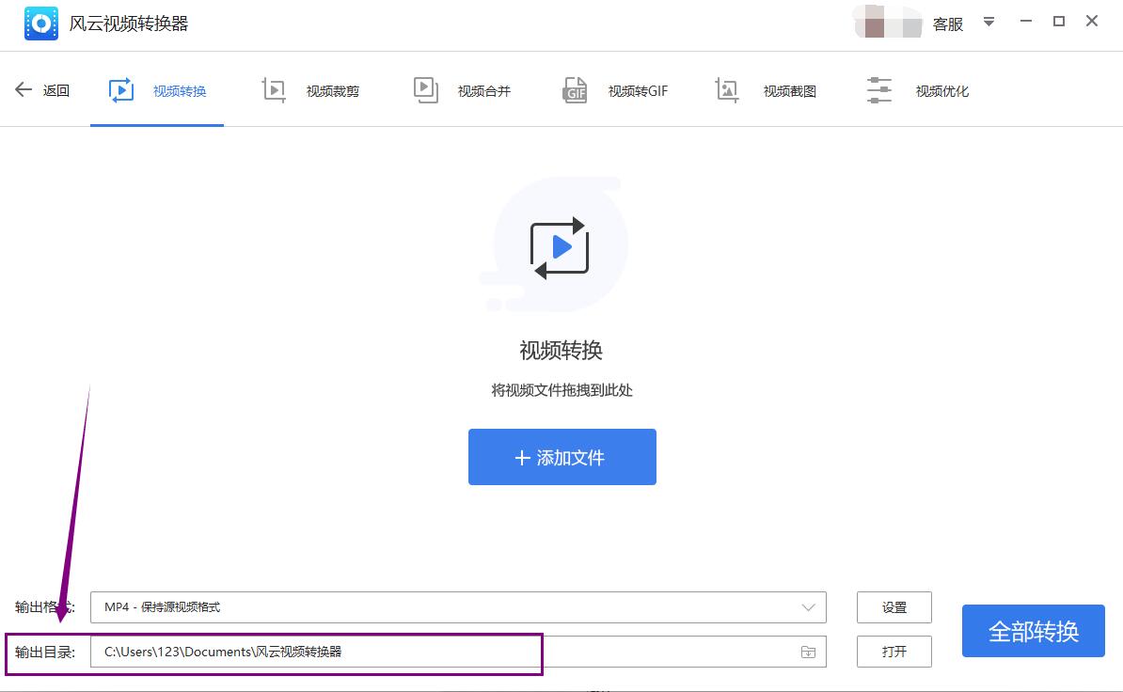Click the 视频优化 sliders icon
The width and height of the screenshot is (1123, 692).
pos(878,90)
